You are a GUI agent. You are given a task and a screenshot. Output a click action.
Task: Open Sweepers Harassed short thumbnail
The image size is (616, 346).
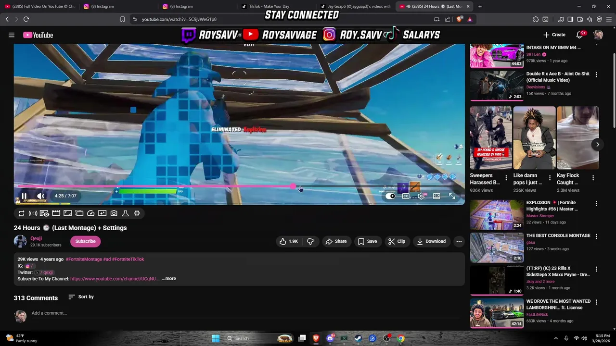491,138
